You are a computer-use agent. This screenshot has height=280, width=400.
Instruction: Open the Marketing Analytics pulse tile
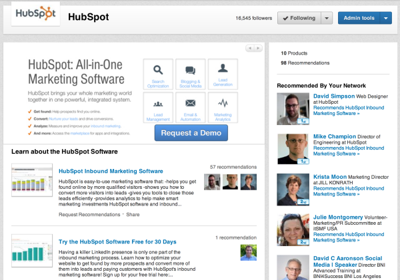223,108
